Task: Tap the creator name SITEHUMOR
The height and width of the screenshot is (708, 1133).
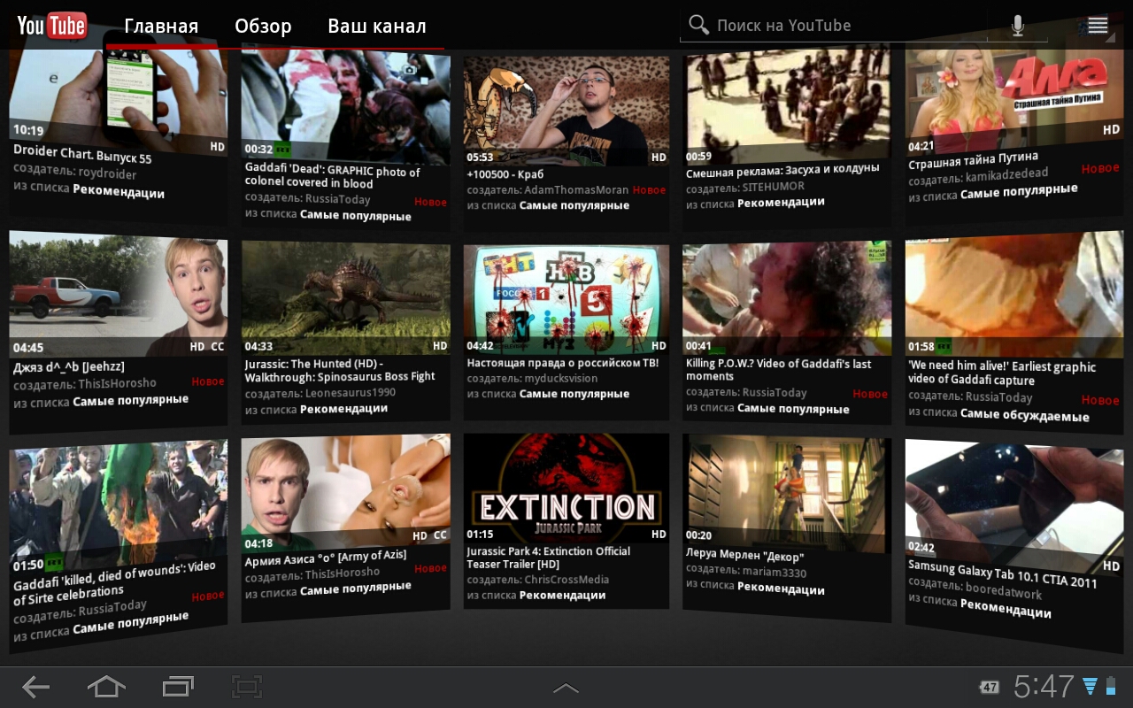Action: [774, 187]
